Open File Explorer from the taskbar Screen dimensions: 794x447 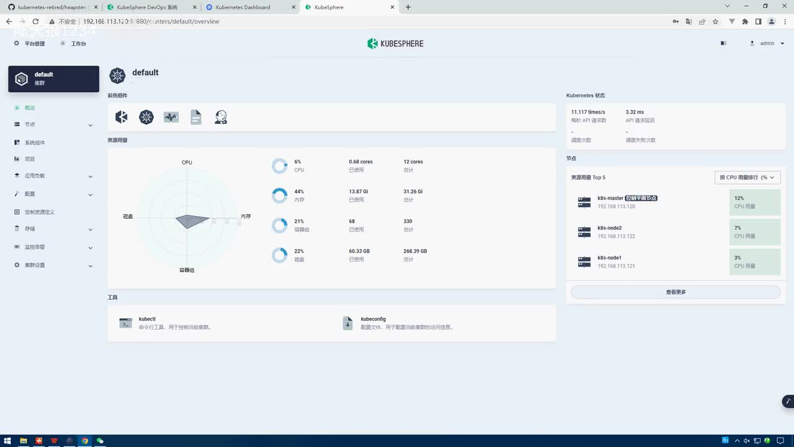[24, 441]
